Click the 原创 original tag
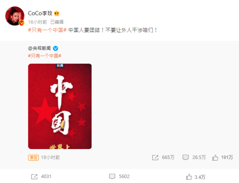Screen dimensions: 239x183 pyautogui.click(x=33, y=157)
